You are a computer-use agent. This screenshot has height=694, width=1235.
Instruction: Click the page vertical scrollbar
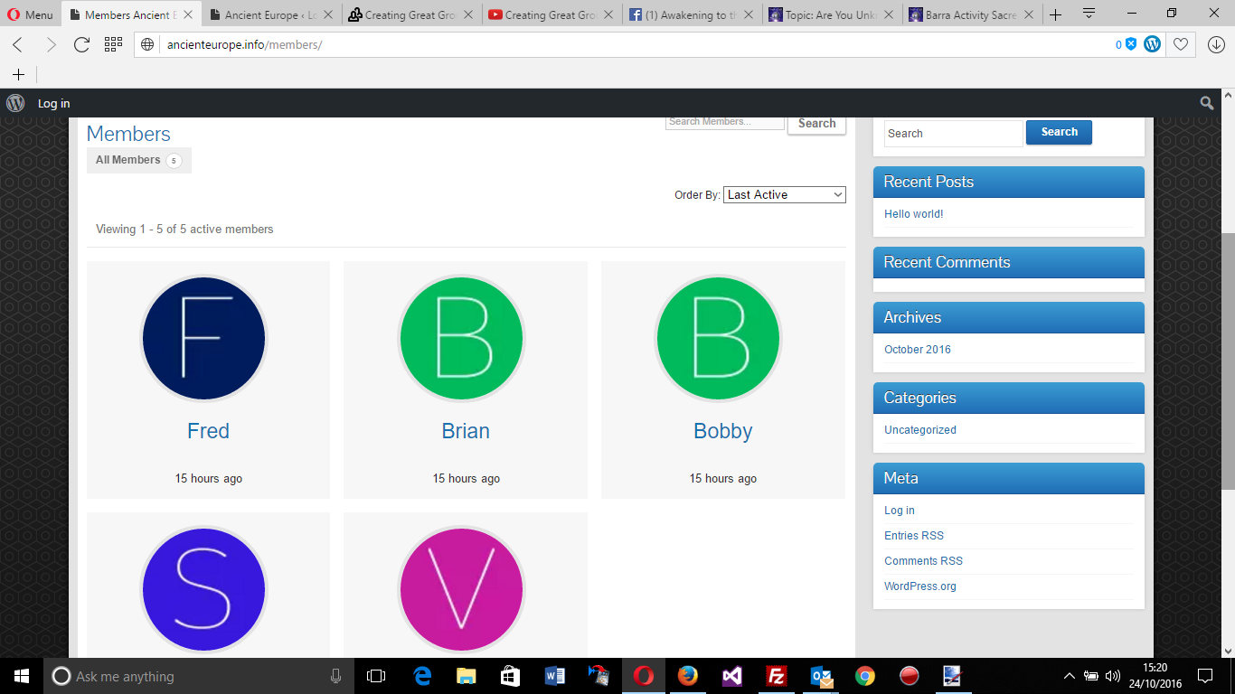coord(1228,361)
